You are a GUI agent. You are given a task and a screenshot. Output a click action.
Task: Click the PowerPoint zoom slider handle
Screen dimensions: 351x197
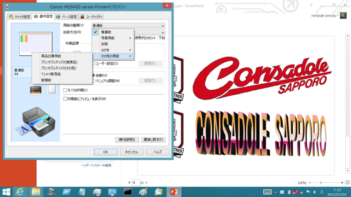coord(321,183)
